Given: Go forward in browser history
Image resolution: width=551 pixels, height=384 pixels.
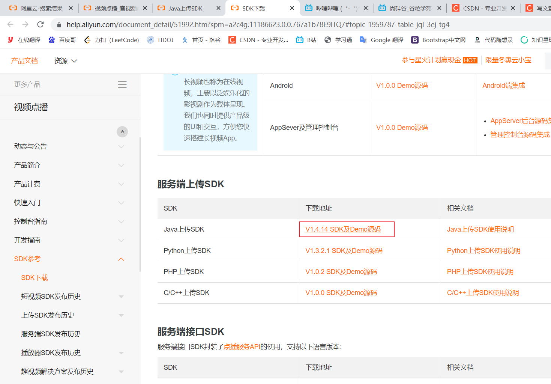Looking at the screenshot, I should coord(25,24).
